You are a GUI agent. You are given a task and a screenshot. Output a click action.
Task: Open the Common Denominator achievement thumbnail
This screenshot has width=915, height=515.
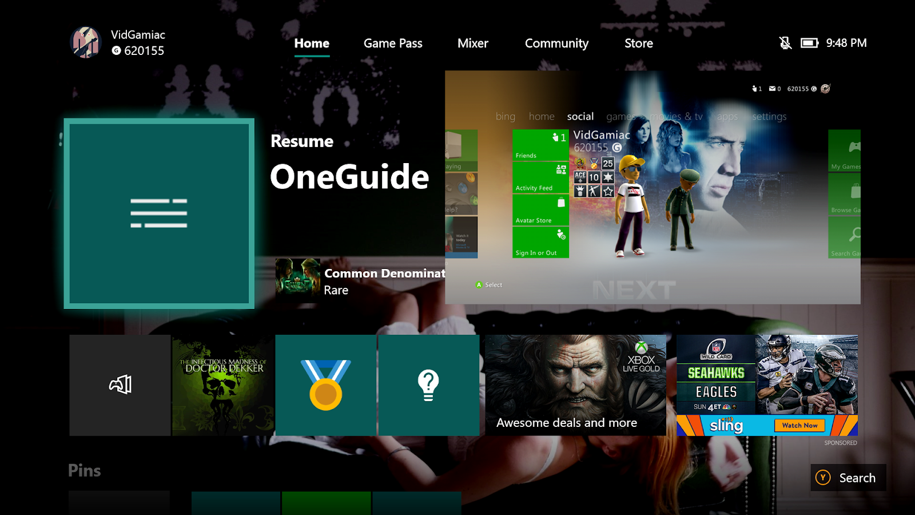(x=298, y=280)
